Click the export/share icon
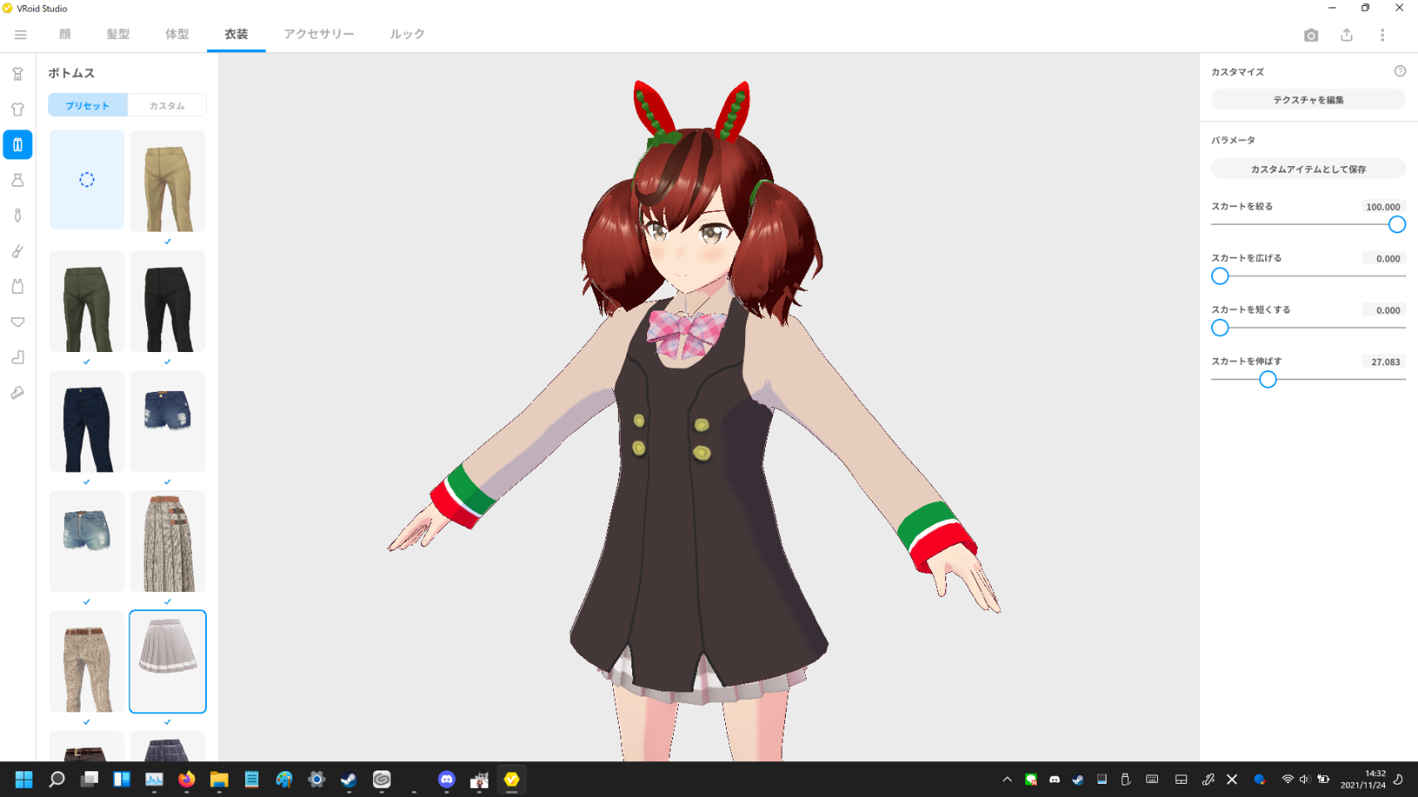This screenshot has width=1418, height=797. point(1347,35)
